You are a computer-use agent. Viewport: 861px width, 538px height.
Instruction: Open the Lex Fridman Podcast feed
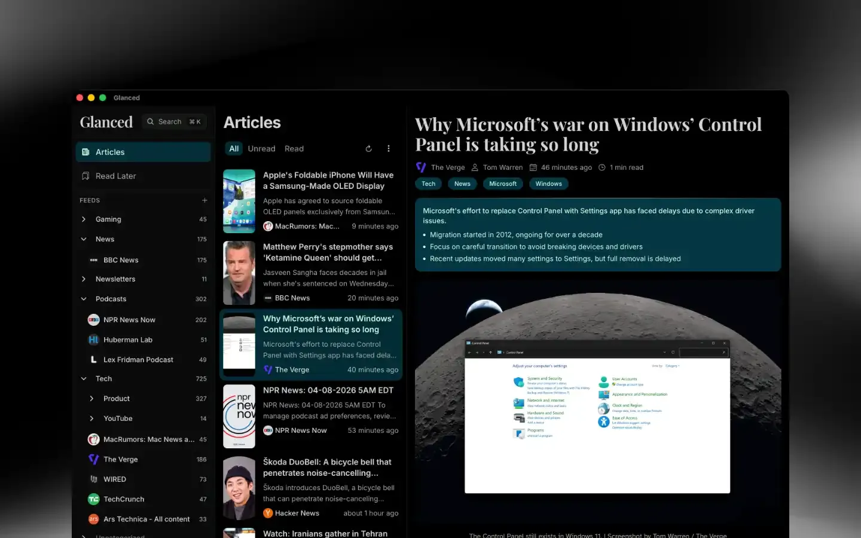coord(138,359)
